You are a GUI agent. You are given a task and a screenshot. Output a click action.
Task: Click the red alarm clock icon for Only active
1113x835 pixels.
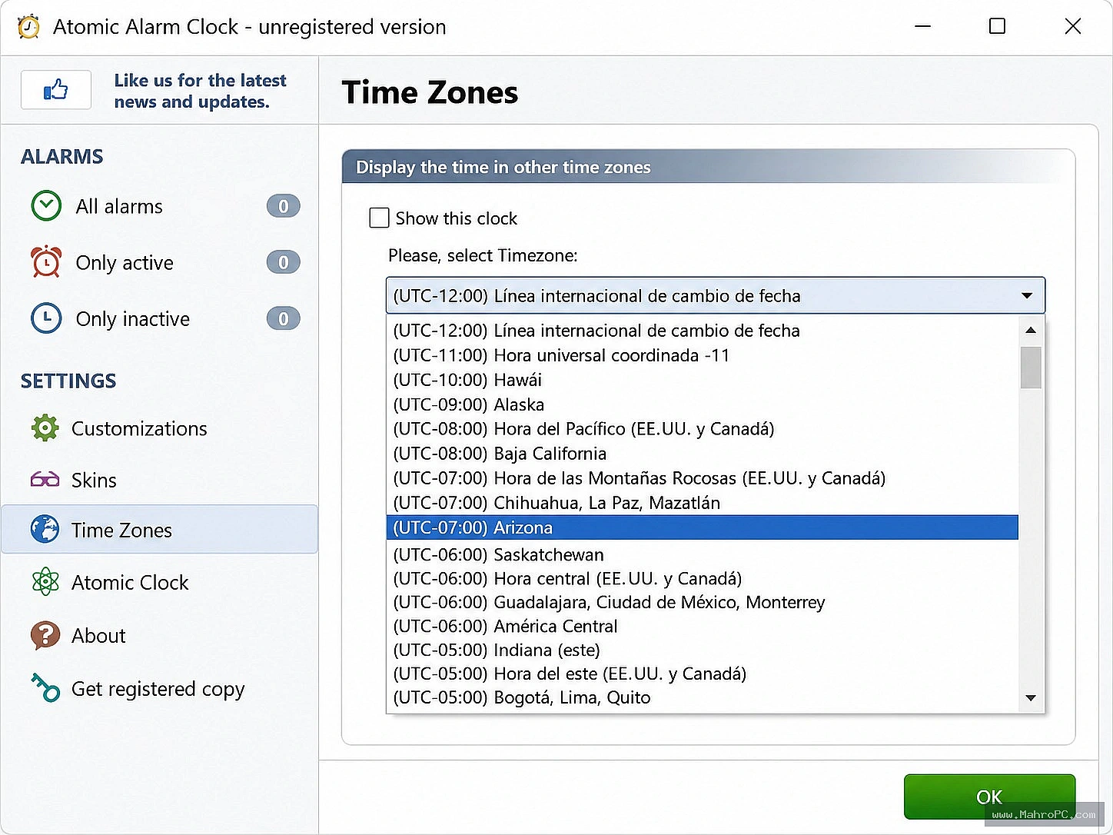click(46, 262)
